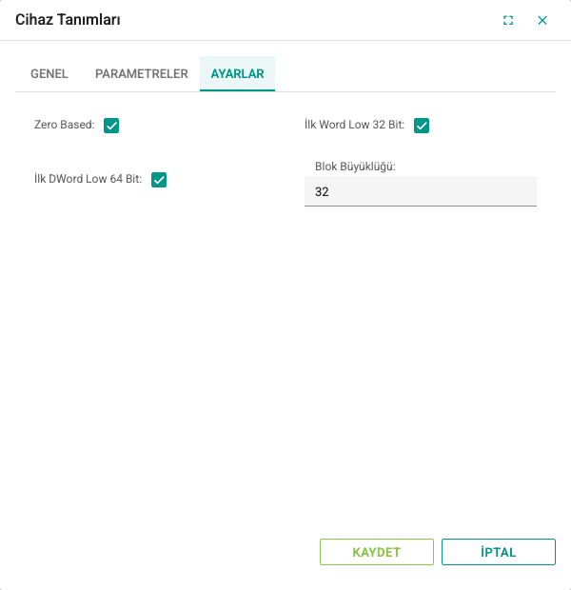Open the PARAMETRELER tab
The height and width of the screenshot is (590, 571).
point(142,74)
